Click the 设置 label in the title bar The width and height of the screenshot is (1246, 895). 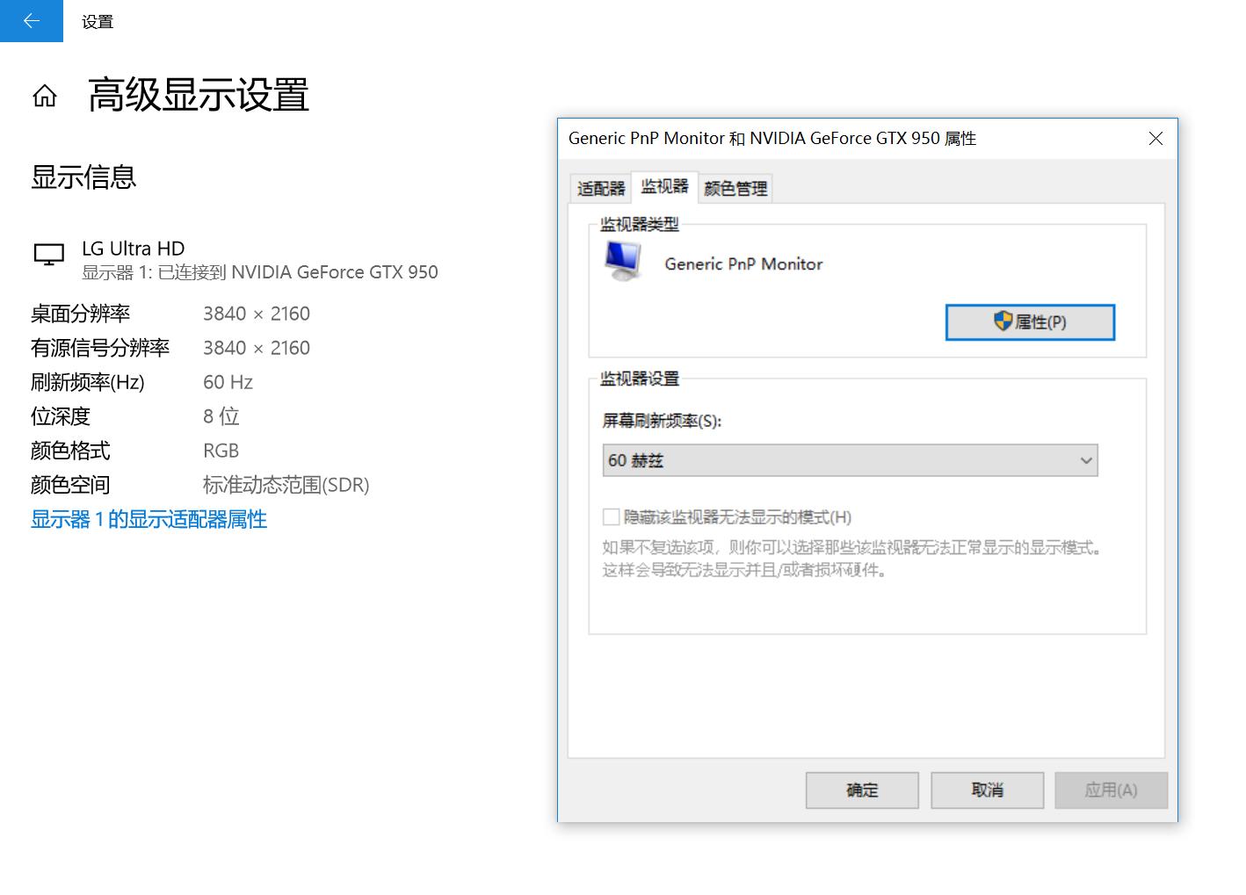click(x=97, y=21)
